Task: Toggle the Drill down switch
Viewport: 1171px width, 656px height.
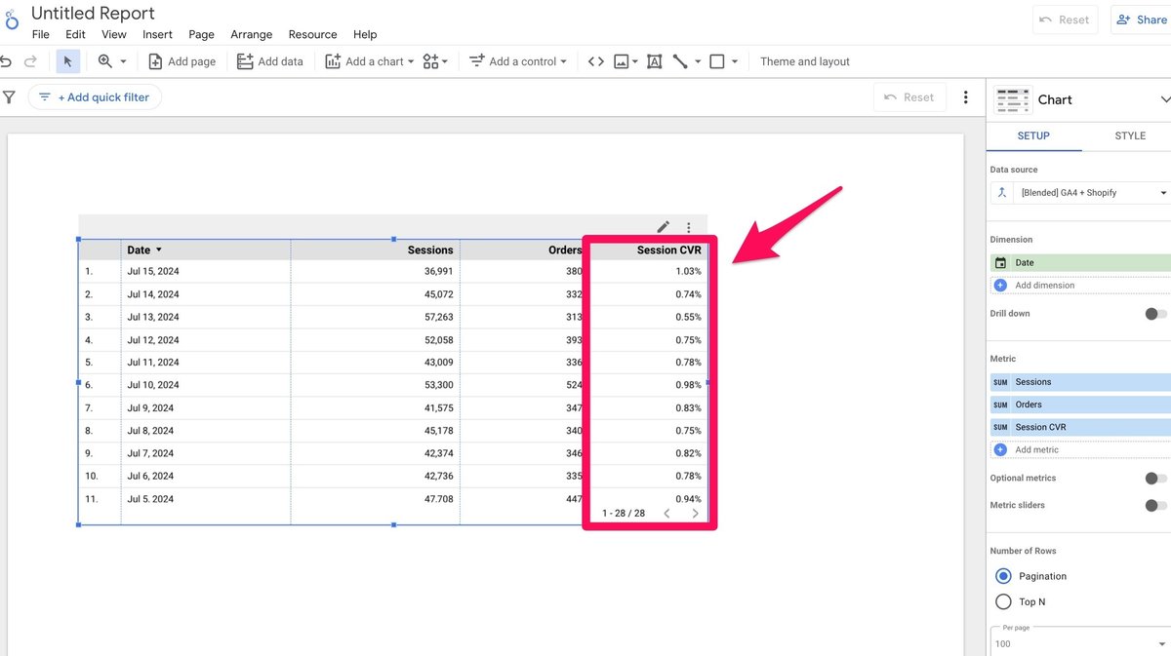Action: click(1155, 314)
